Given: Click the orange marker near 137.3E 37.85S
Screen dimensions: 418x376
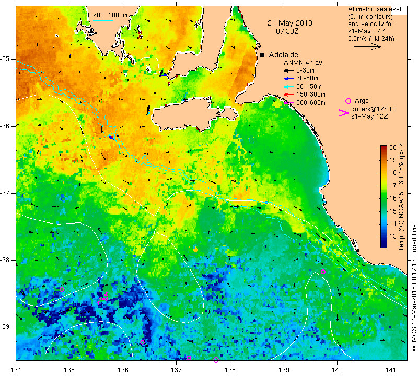Looking at the screenshot, I should coord(195,250).
